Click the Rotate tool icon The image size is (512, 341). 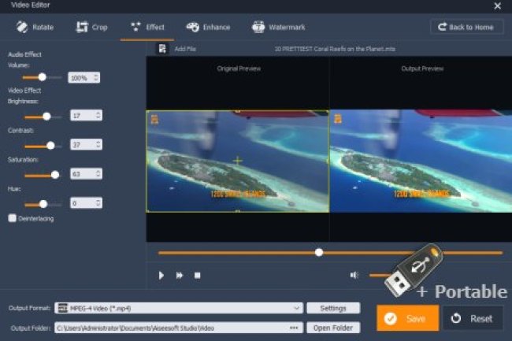click(x=20, y=27)
